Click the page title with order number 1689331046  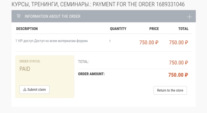click(x=98, y=4)
